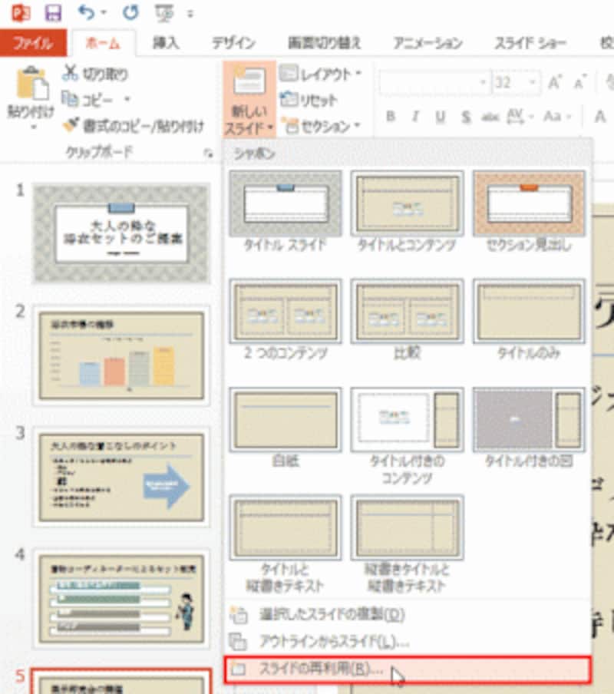Click the Copy (コピー) icon
This screenshot has height=694, width=614.
69,99
